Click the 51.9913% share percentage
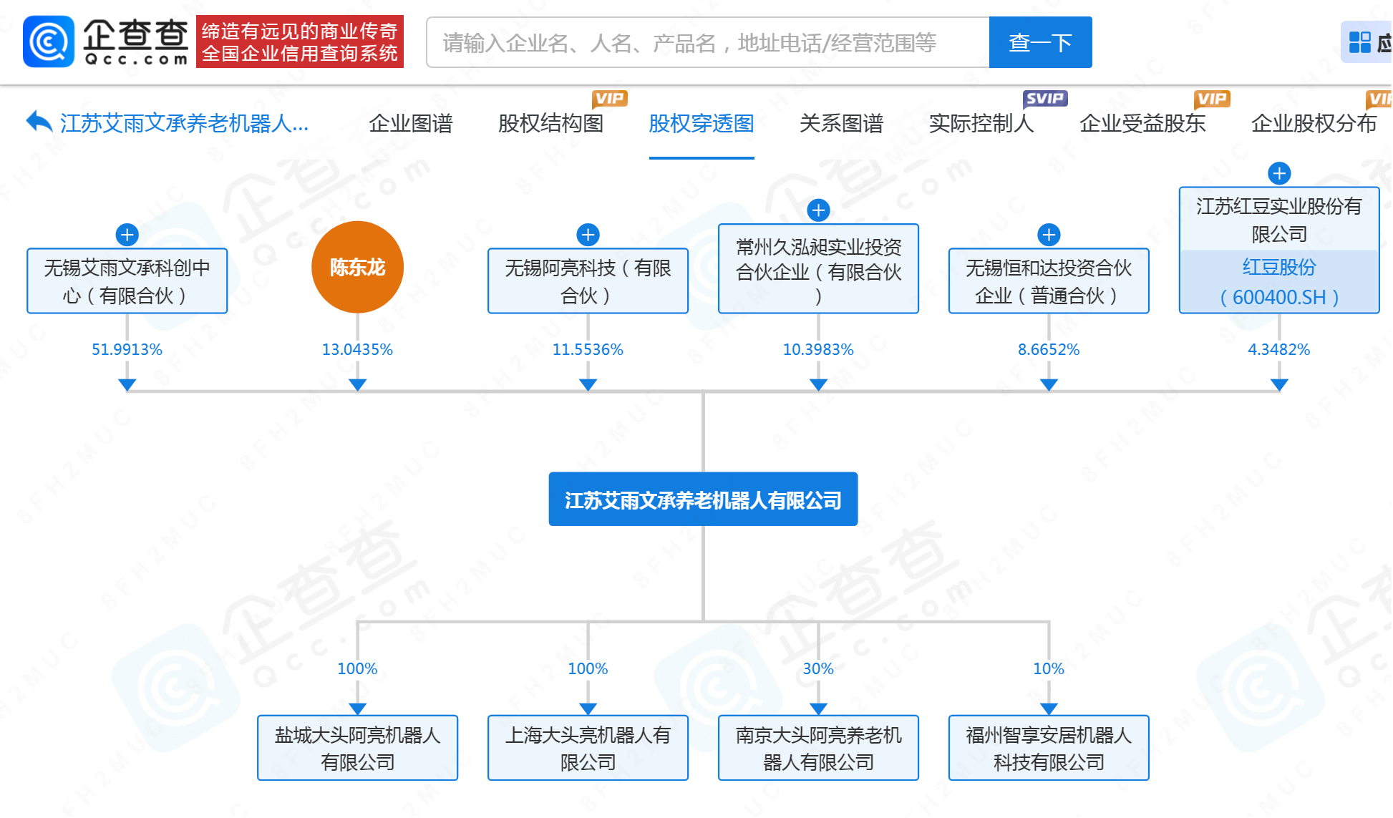 (127, 349)
